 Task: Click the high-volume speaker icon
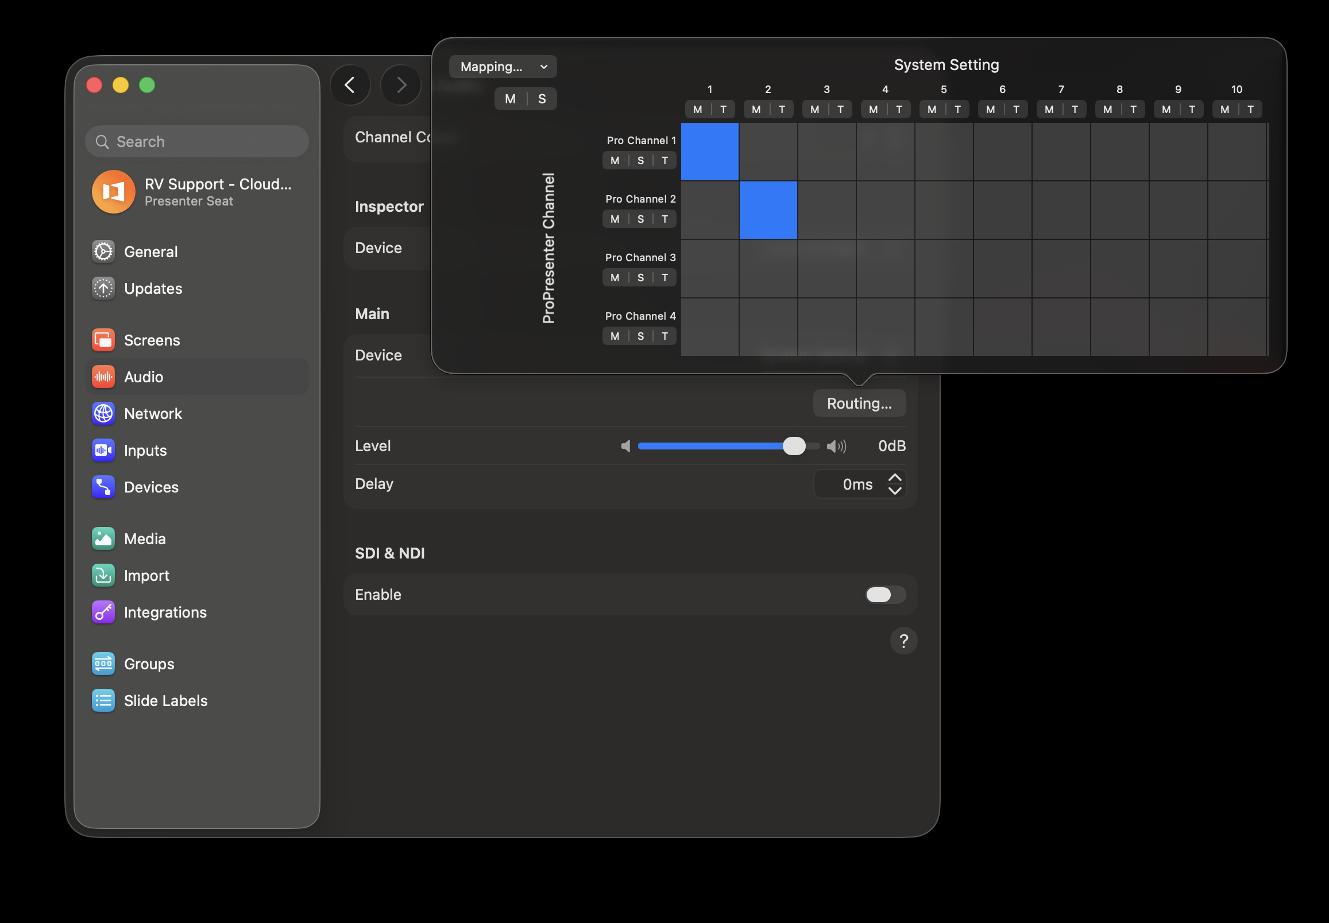836,446
